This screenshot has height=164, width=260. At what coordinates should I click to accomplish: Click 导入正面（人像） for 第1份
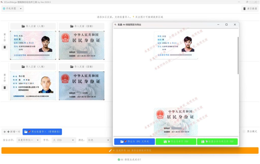click(33, 26)
